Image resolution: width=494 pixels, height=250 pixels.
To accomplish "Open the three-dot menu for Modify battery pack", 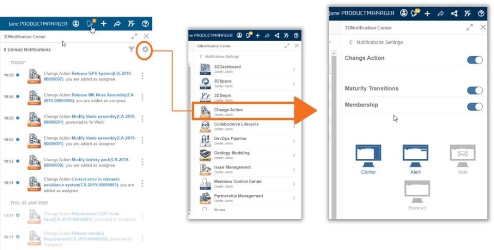I will [142, 162].
